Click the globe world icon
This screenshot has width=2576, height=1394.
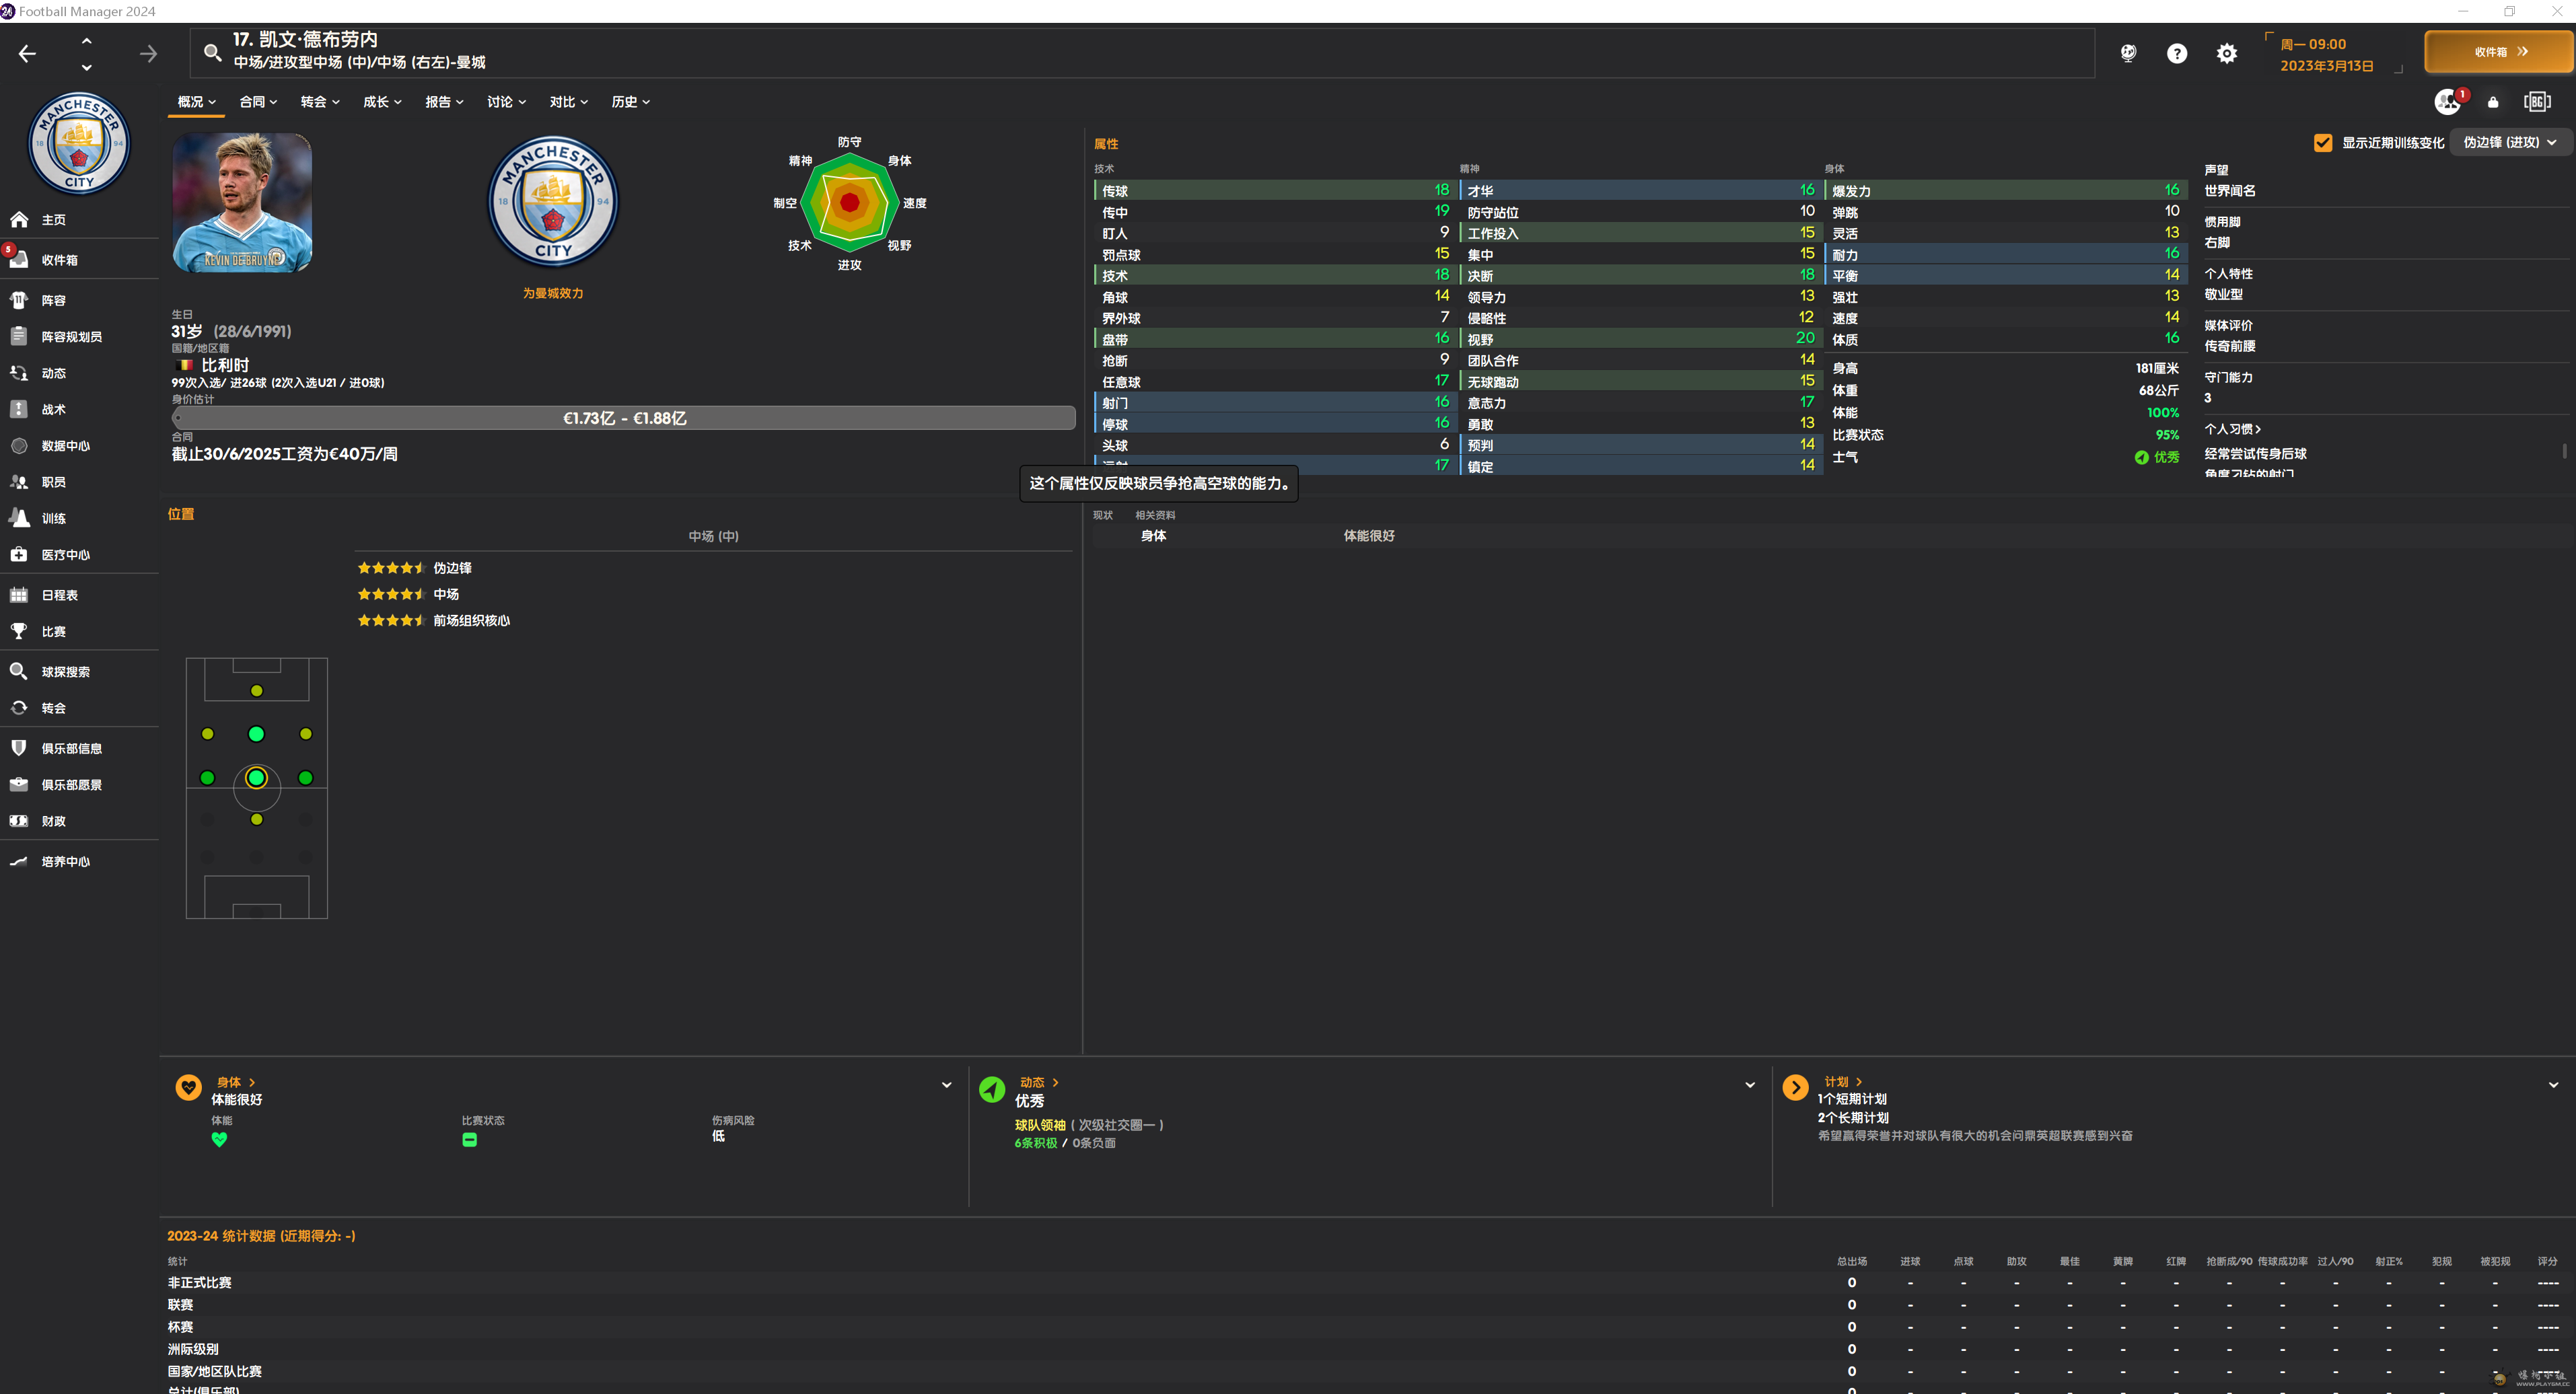pos(2128,53)
